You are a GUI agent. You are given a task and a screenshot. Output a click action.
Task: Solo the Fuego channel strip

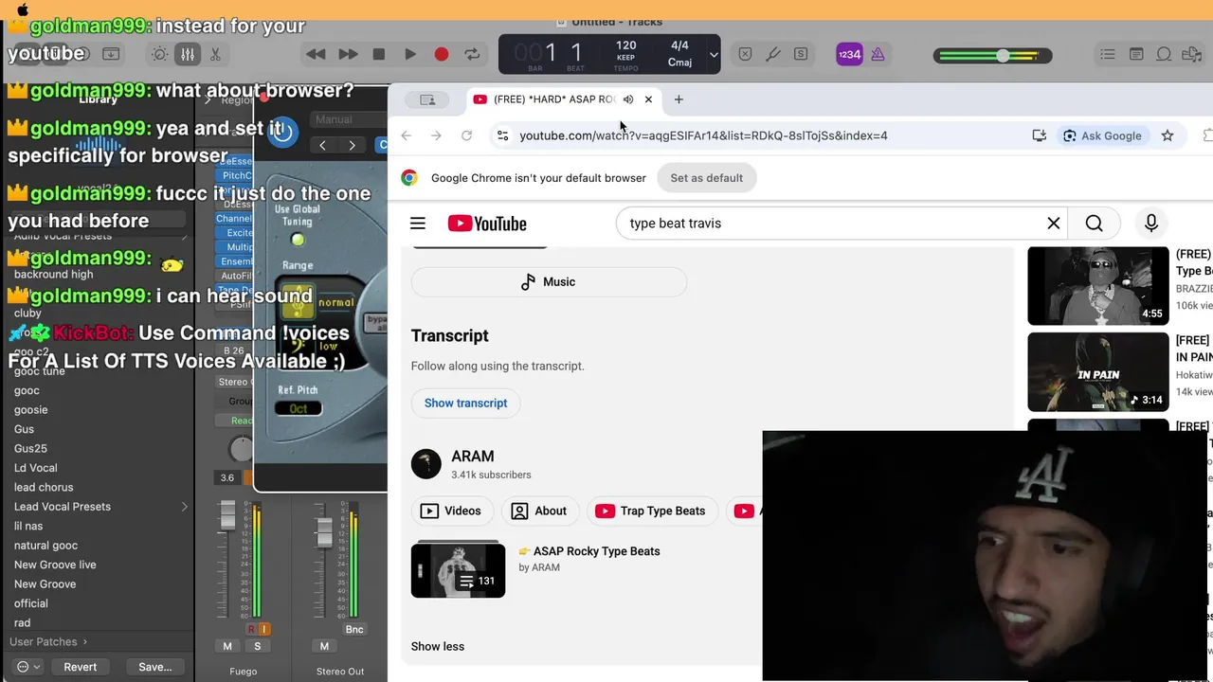[x=258, y=646]
